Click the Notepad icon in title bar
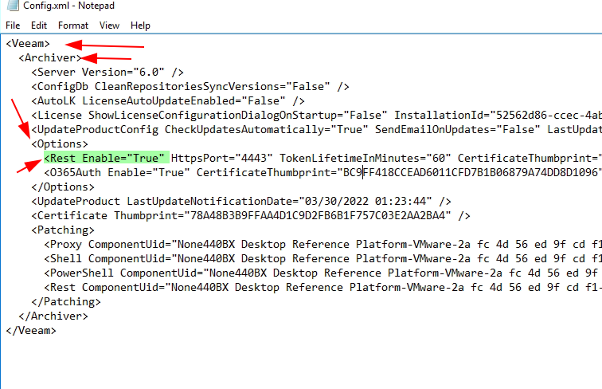602x389 pixels. tap(12, 5)
